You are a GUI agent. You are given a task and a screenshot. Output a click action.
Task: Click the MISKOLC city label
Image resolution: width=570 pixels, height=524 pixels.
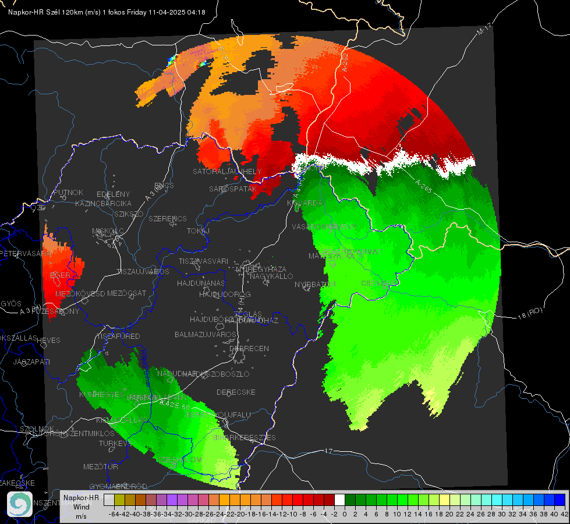coord(108,231)
